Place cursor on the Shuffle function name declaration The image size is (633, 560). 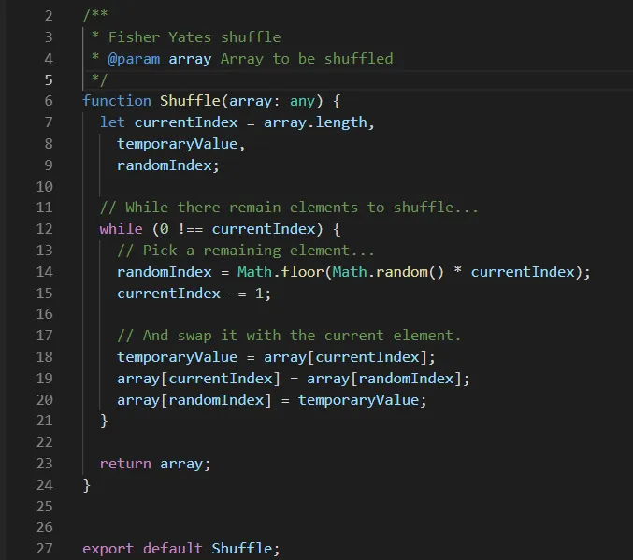point(189,101)
